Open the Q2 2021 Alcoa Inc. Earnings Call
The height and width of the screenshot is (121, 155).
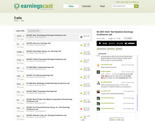[38, 43]
